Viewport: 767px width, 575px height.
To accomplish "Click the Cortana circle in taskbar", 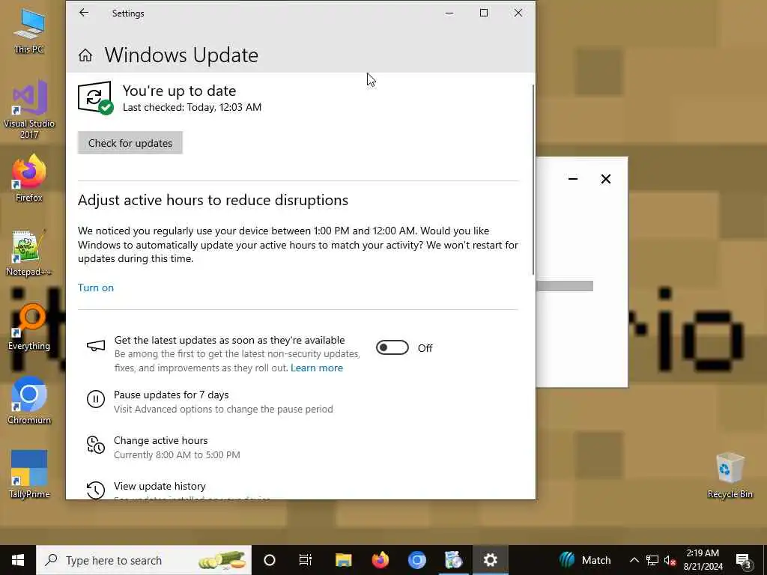I will pyautogui.click(x=270, y=560).
